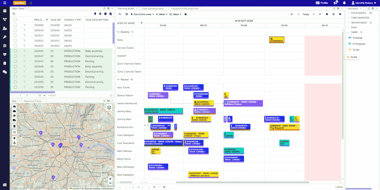The height and width of the screenshot is (190, 380).
Task: Open the page size 50 dropdown in Open Tasks
Action: click(42, 96)
